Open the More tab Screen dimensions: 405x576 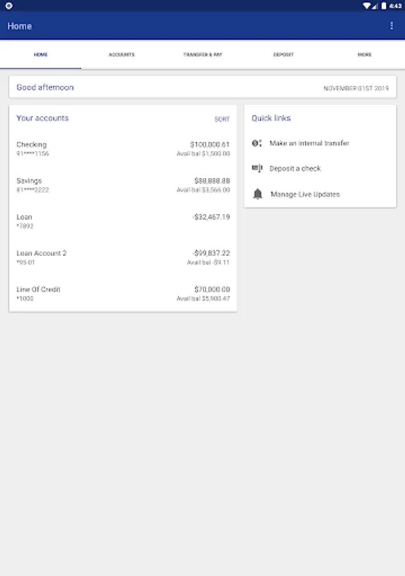coord(364,55)
